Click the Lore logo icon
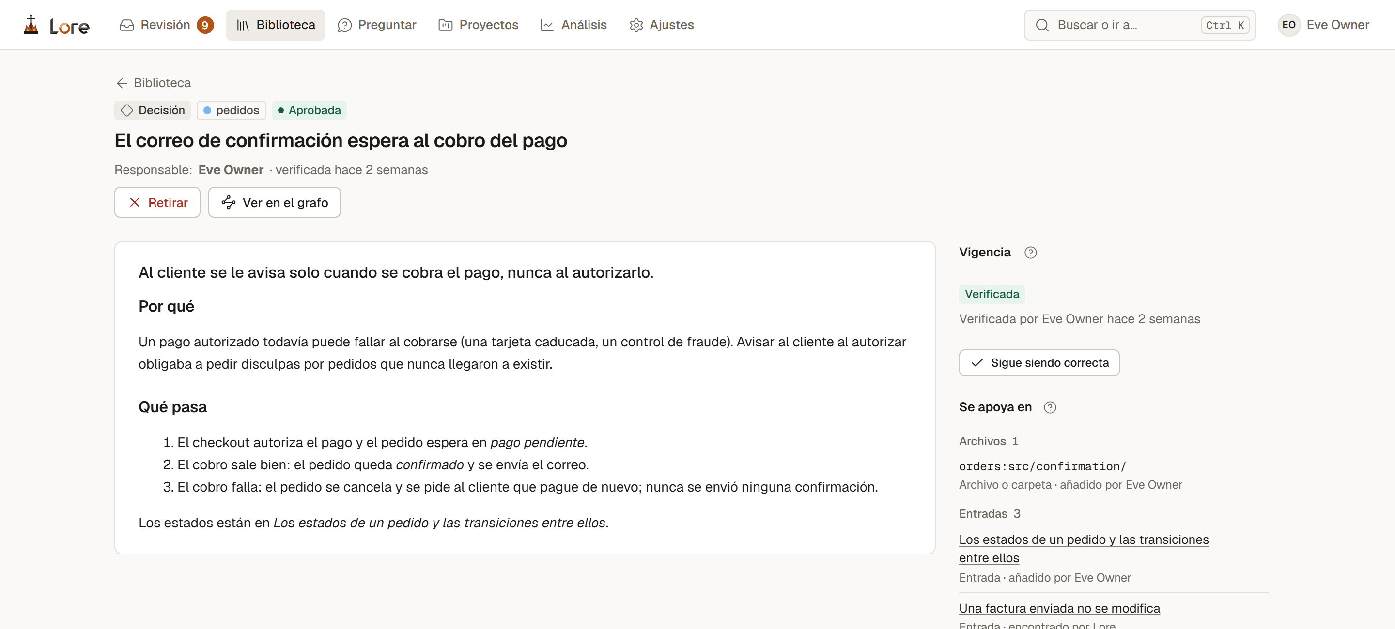This screenshot has width=1395, height=629. [31, 25]
